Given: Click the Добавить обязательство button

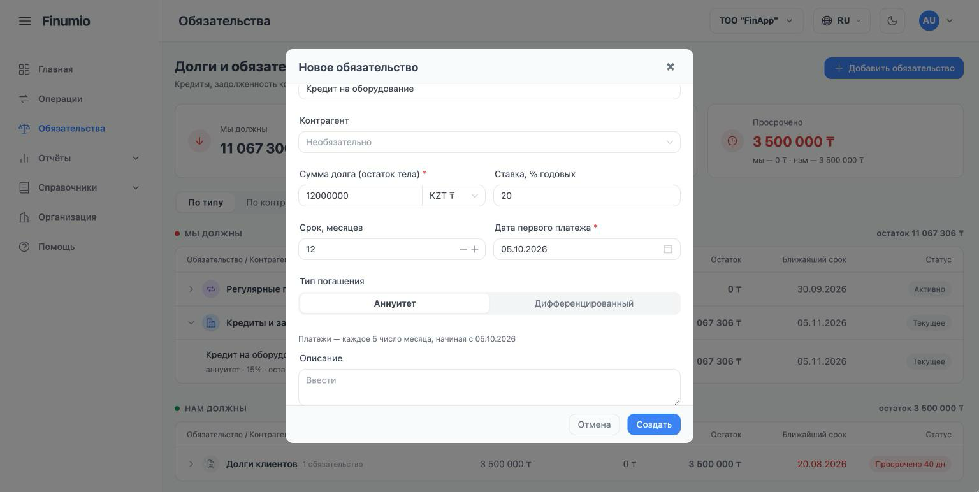Looking at the screenshot, I should tap(894, 68).
